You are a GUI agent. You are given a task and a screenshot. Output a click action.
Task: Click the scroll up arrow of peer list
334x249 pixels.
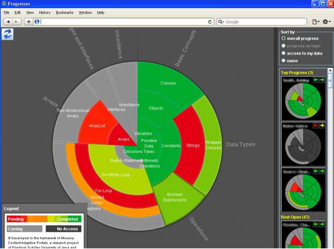330,70
